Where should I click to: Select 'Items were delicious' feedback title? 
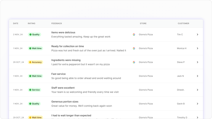coord(63,32)
